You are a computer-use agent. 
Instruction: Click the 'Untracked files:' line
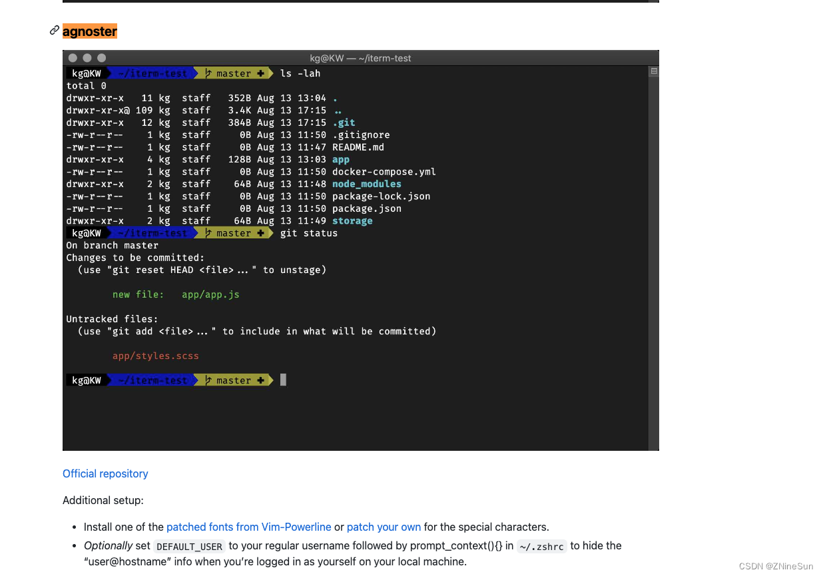click(x=112, y=319)
